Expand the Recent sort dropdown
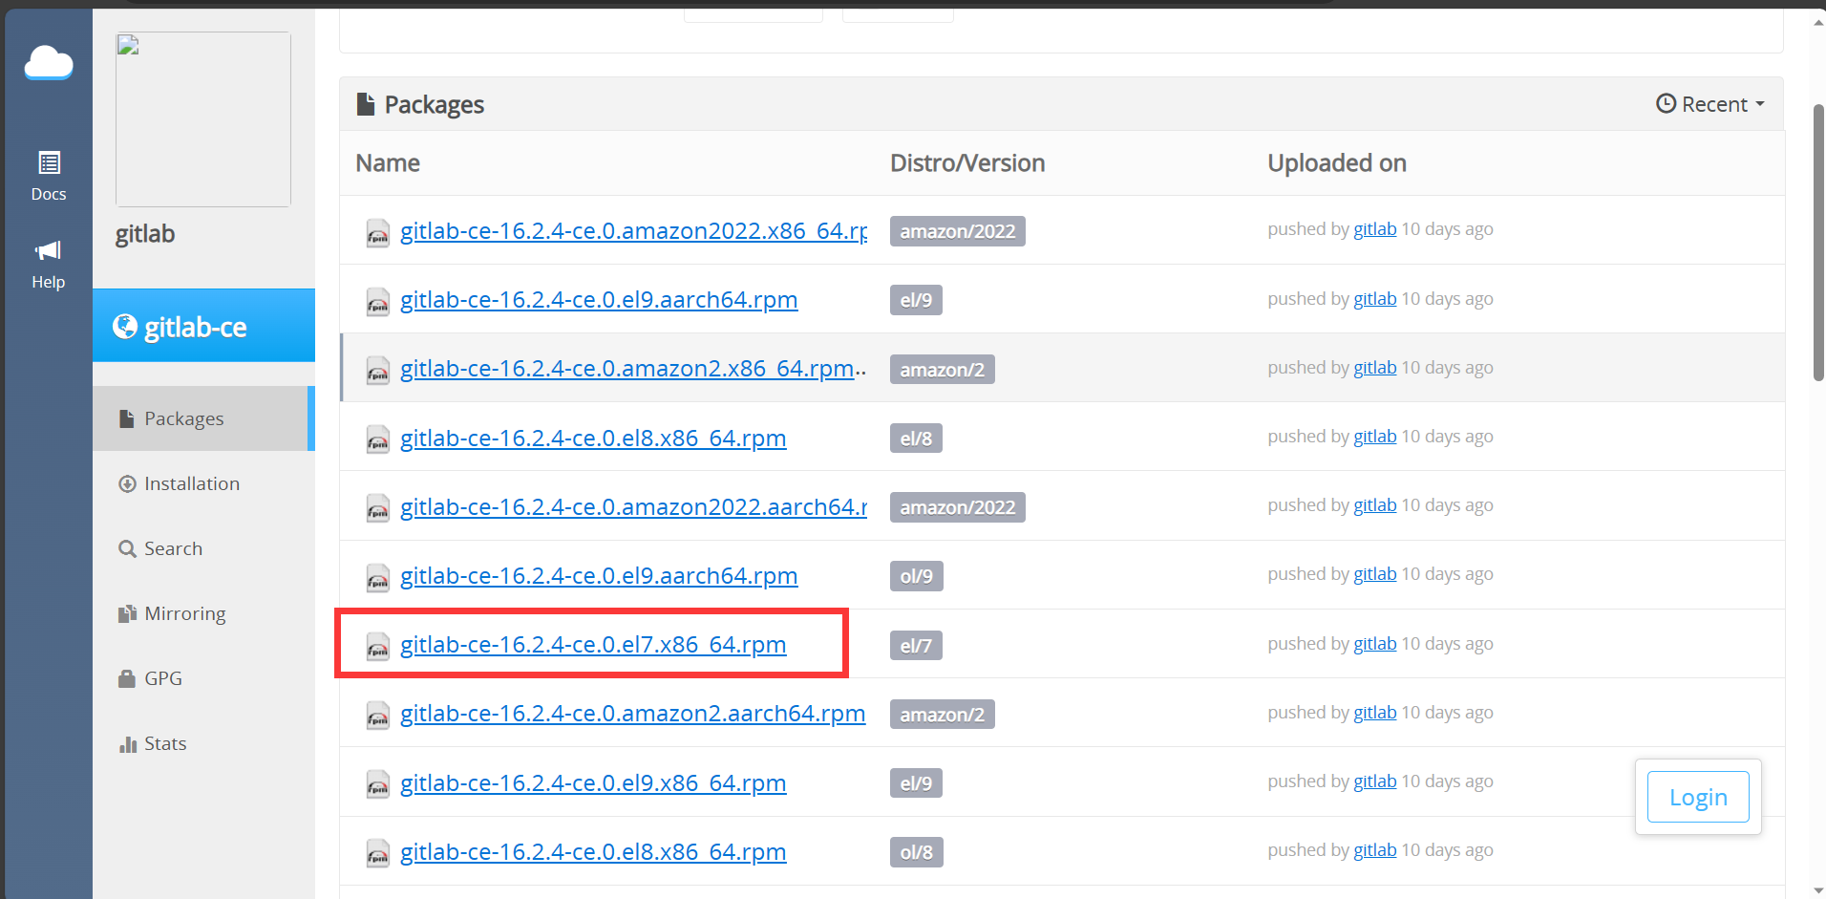This screenshot has width=1826, height=899. [1709, 104]
